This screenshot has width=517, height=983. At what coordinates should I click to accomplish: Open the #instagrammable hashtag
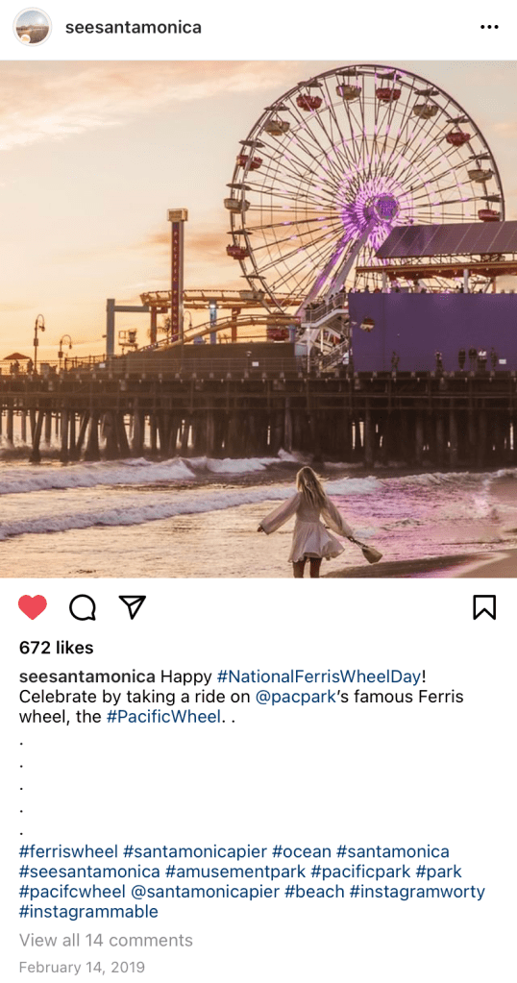88,912
